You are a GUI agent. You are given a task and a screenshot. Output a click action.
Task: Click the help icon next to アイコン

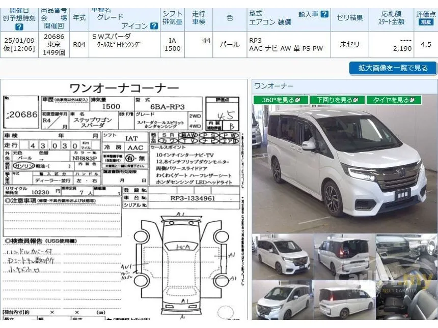point(154,26)
